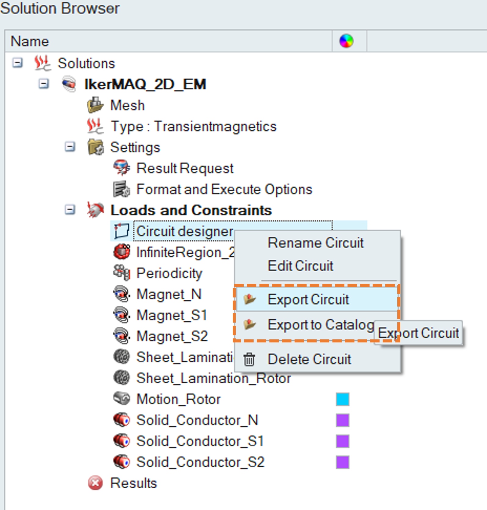The width and height of the screenshot is (487, 510).
Task: Click the Magnet_N load icon
Action: tap(122, 294)
